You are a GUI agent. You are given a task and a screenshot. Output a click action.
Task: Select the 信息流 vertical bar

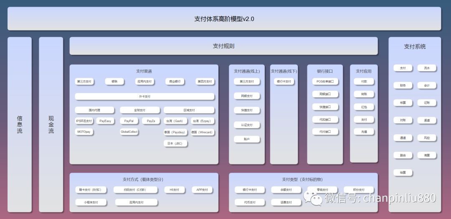pyautogui.click(x=20, y=124)
